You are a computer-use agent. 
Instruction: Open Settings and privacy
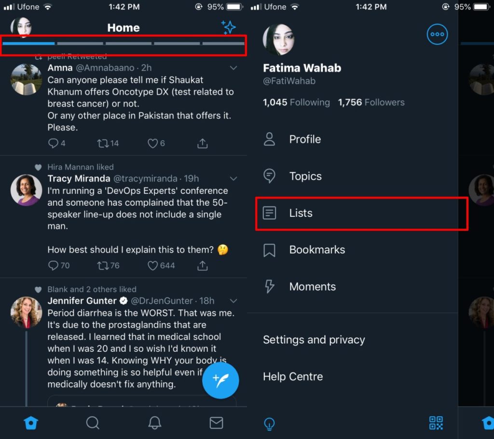click(314, 340)
